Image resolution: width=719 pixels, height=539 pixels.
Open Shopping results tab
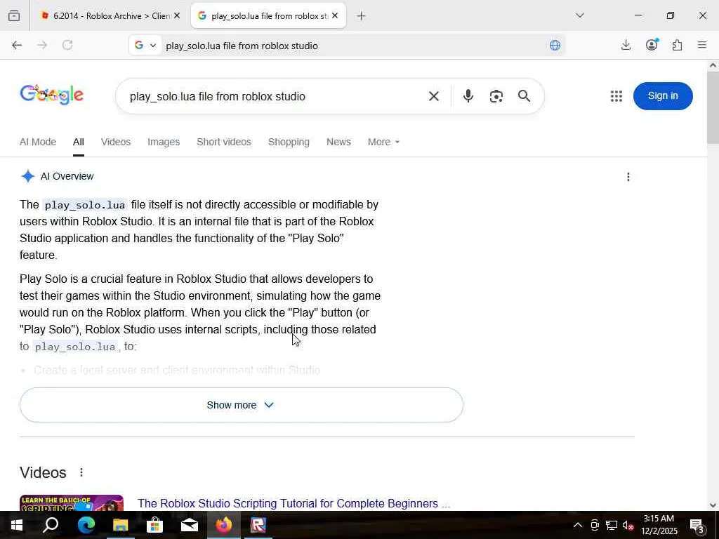tap(289, 142)
